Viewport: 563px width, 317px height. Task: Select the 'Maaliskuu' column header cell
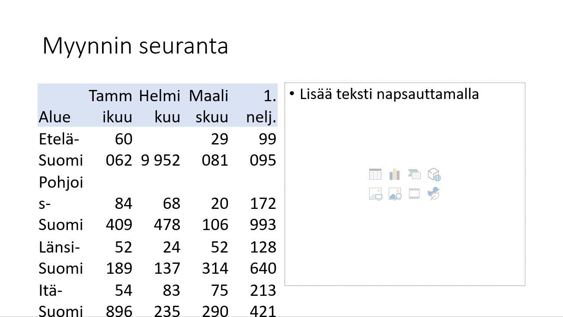tap(206, 106)
